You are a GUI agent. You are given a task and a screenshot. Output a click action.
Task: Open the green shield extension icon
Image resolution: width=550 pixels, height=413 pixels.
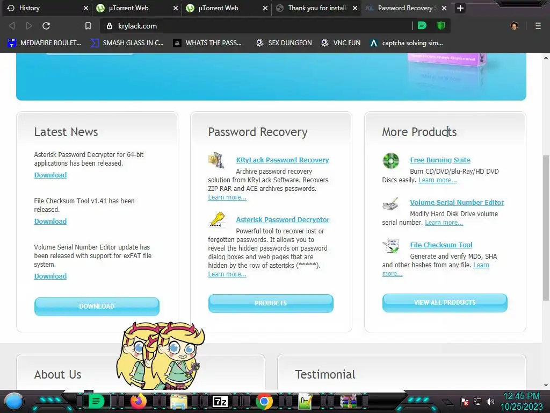441,26
